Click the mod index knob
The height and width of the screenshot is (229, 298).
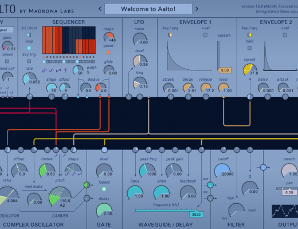(34, 199)
